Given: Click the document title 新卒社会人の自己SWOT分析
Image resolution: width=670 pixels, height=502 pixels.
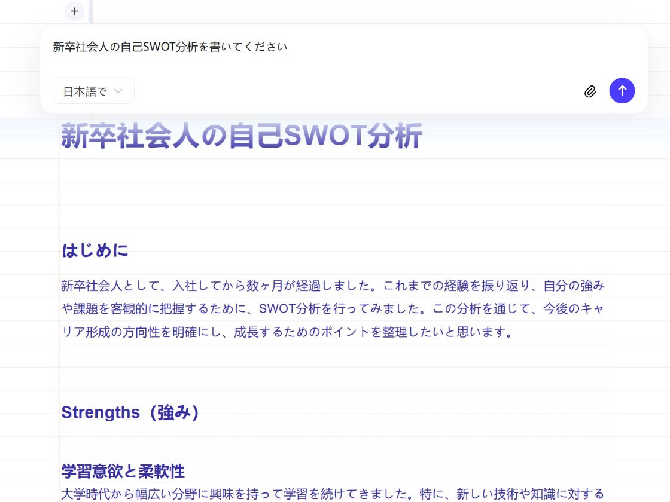Looking at the screenshot, I should (240, 136).
